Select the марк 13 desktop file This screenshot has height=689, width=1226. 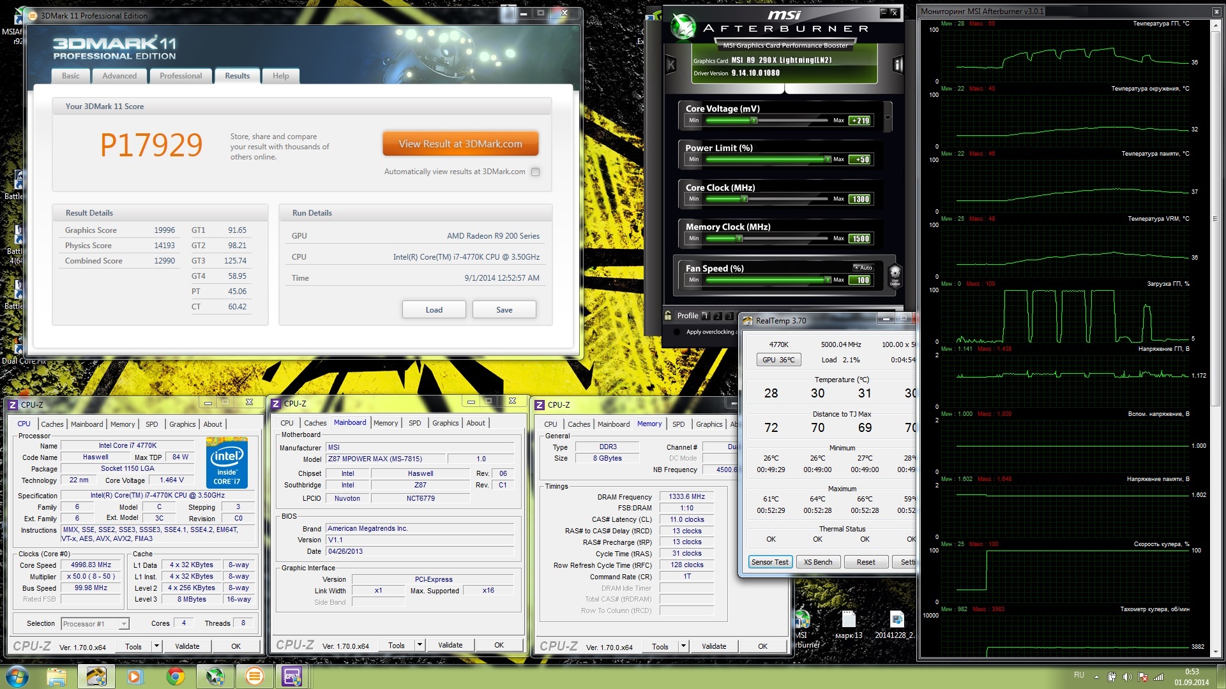click(x=849, y=625)
